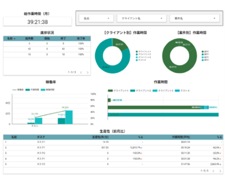Click the 14.19 productivity value

coord(105,142)
